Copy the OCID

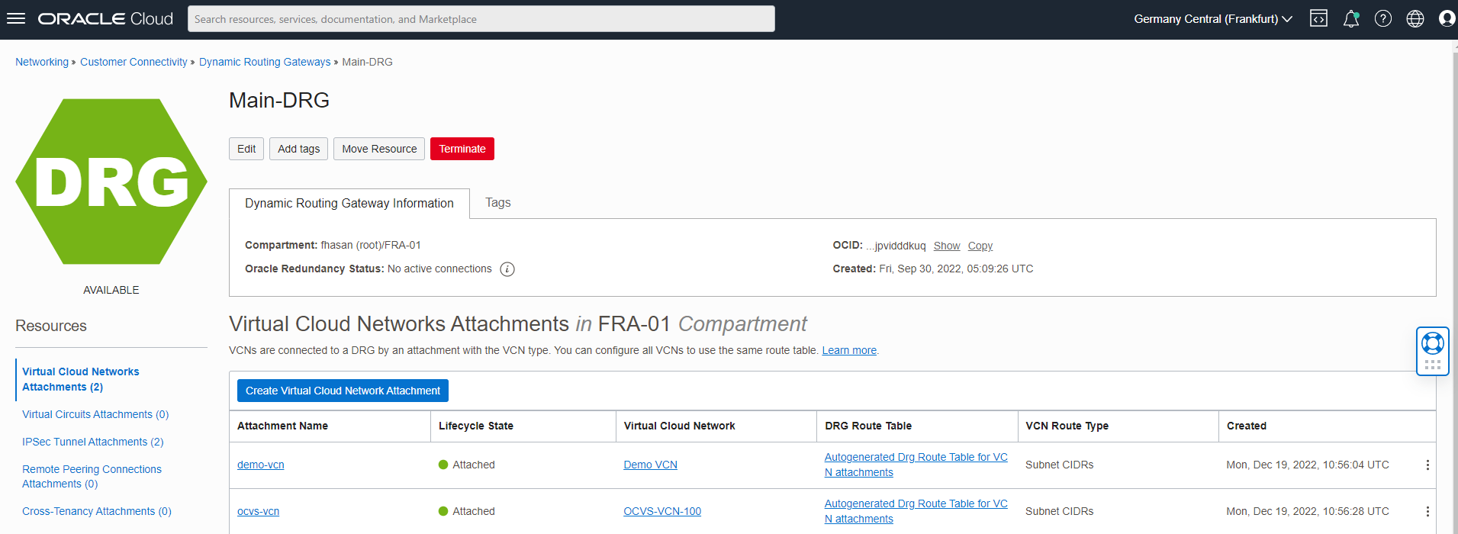pos(980,246)
